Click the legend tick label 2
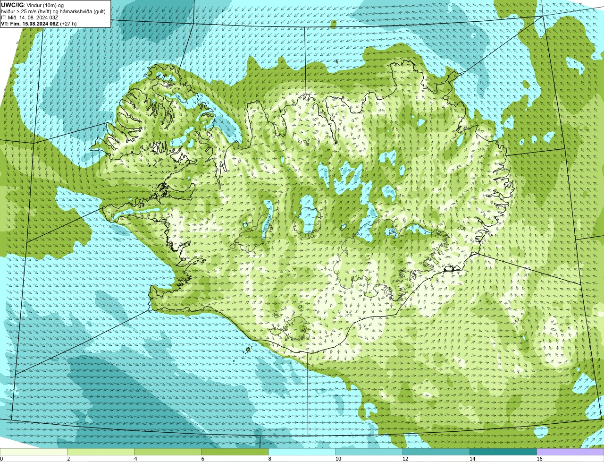 (69, 459)
